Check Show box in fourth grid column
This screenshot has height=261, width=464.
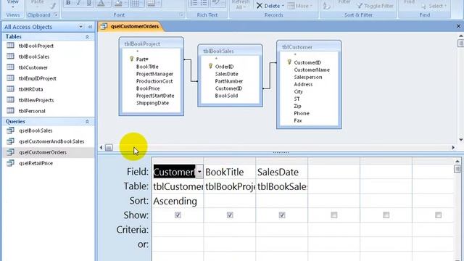click(334, 215)
